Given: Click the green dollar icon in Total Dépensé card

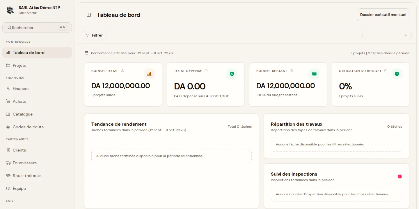Looking at the screenshot, I should coord(232,74).
